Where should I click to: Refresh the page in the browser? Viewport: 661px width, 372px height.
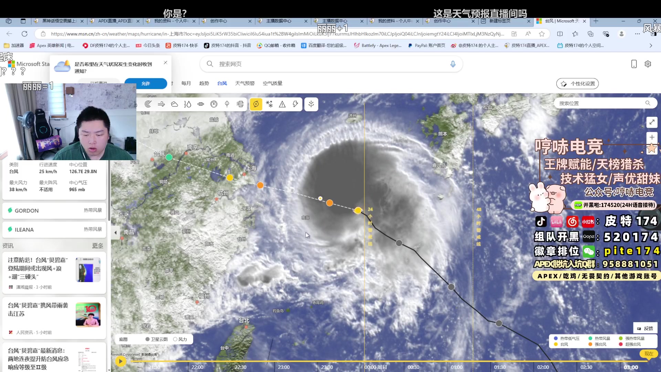coord(24,34)
